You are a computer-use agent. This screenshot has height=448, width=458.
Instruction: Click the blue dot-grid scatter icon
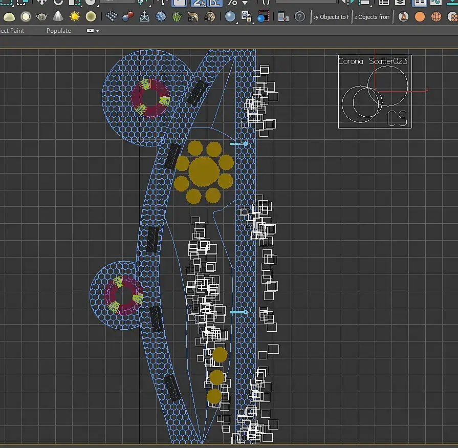pyautogui.click(x=111, y=17)
